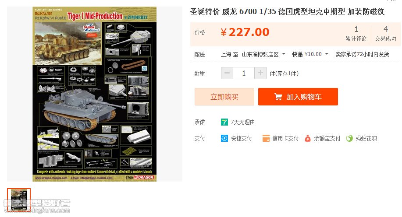Click the yen symbol beside price 227.00

(224, 32)
